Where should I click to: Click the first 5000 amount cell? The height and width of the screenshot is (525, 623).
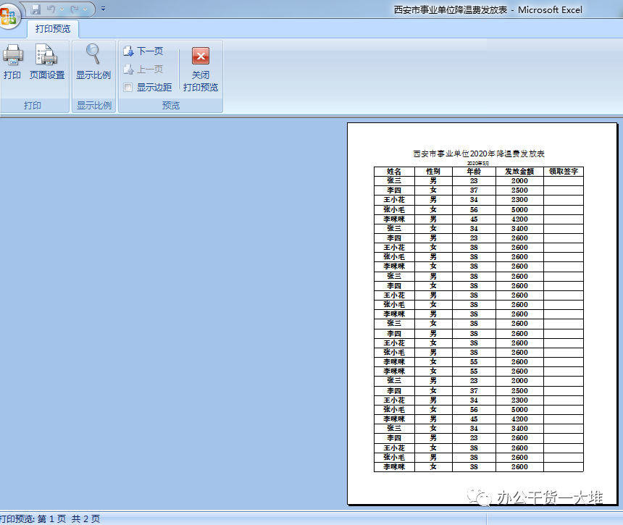[519, 210]
